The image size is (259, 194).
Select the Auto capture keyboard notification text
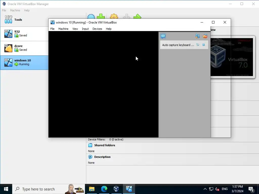(178, 45)
